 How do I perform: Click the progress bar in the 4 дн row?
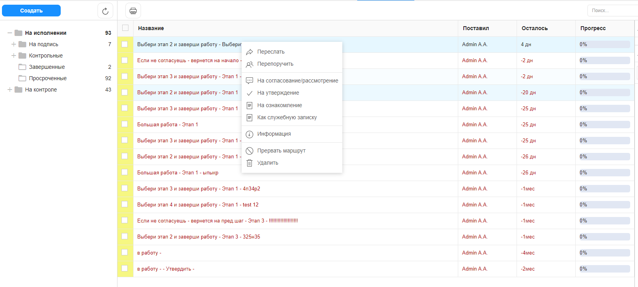(605, 45)
